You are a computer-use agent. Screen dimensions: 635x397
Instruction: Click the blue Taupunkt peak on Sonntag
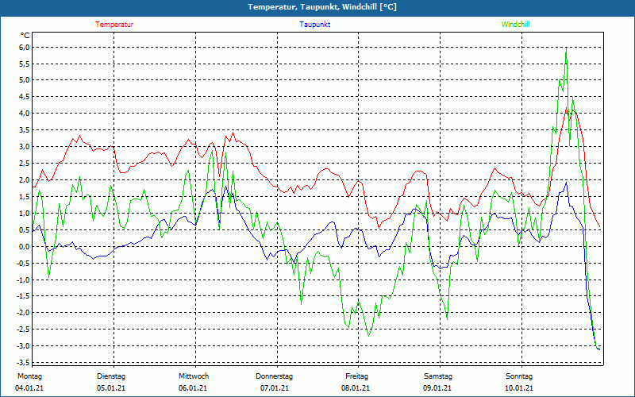coord(566,183)
